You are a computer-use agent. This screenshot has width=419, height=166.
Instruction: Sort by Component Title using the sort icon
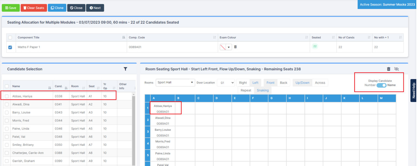click(x=124, y=37)
